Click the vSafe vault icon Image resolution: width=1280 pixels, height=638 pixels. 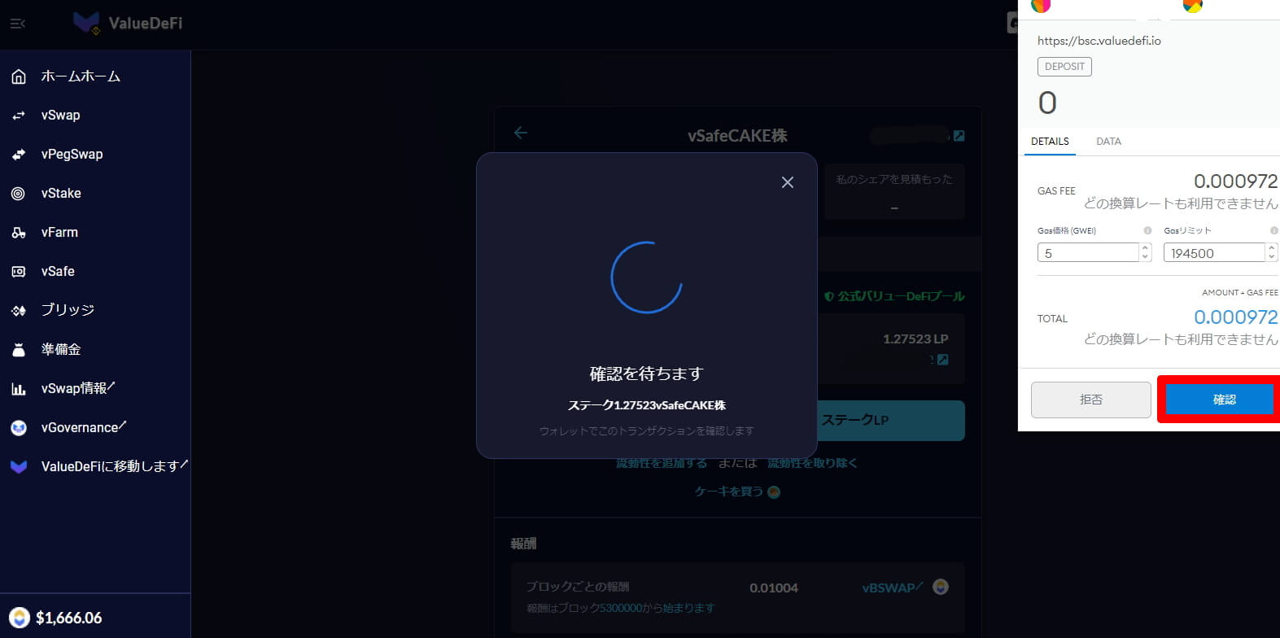pyautogui.click(x=19, y=272)
